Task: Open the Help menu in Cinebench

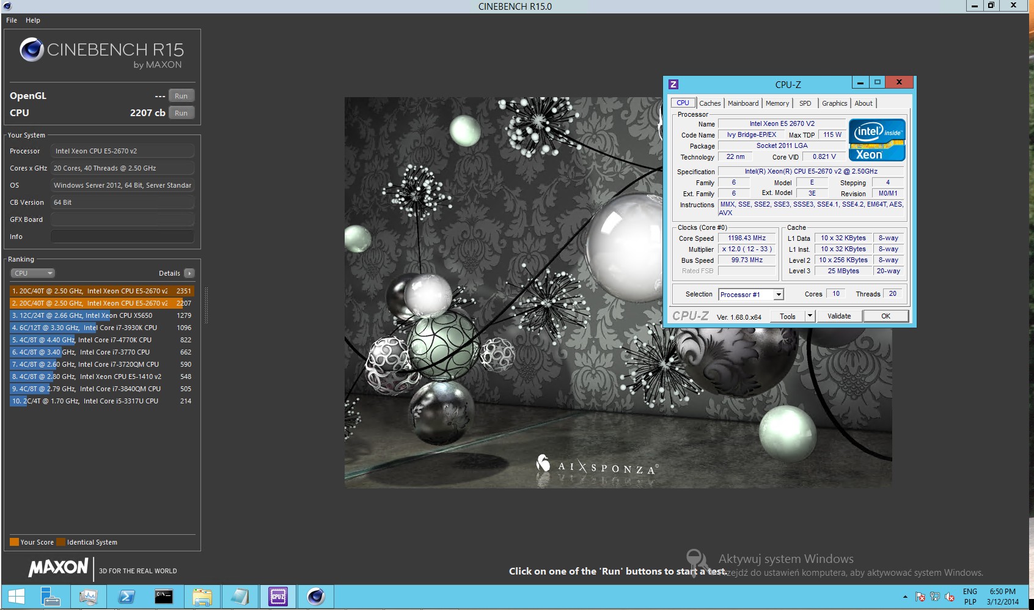Action: 33,20
